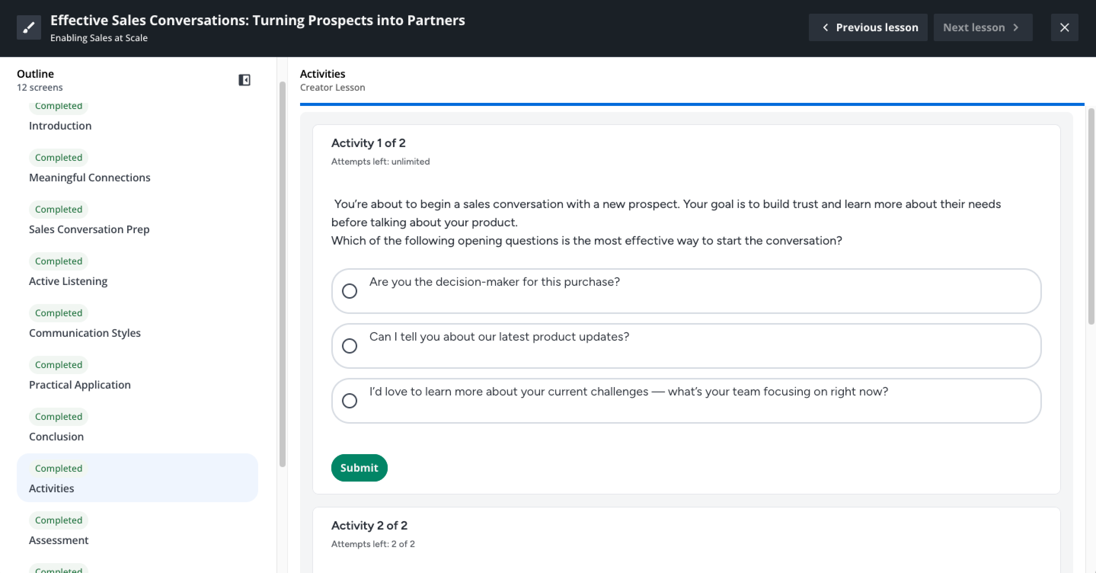Collapse the Outline sidebar panel icon
This screenshot has height=573, width=1096.
pos(244,80)
